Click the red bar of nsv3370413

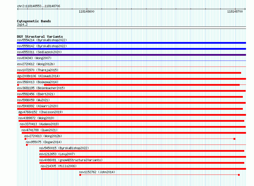(x=133, y=127)
